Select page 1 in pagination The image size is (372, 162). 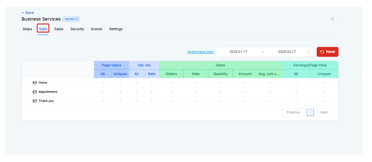(x=310, y=112)
